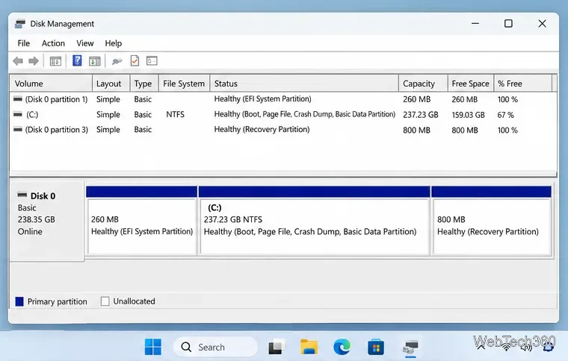
Task: Sort by the Free Space column header
Action: click(x=471, y=84)
